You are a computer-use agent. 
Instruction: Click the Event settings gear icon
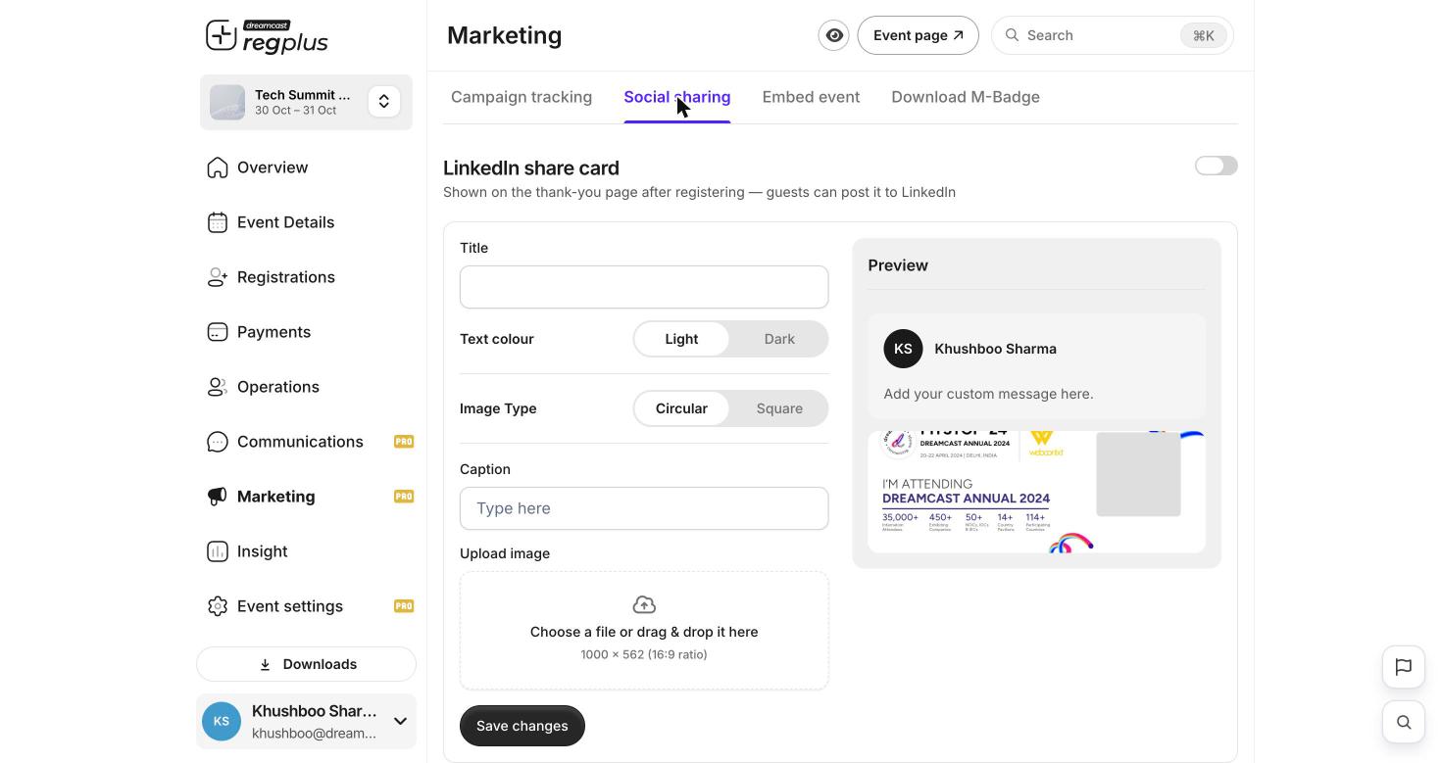pyautogui.click(x=218, y=606)
